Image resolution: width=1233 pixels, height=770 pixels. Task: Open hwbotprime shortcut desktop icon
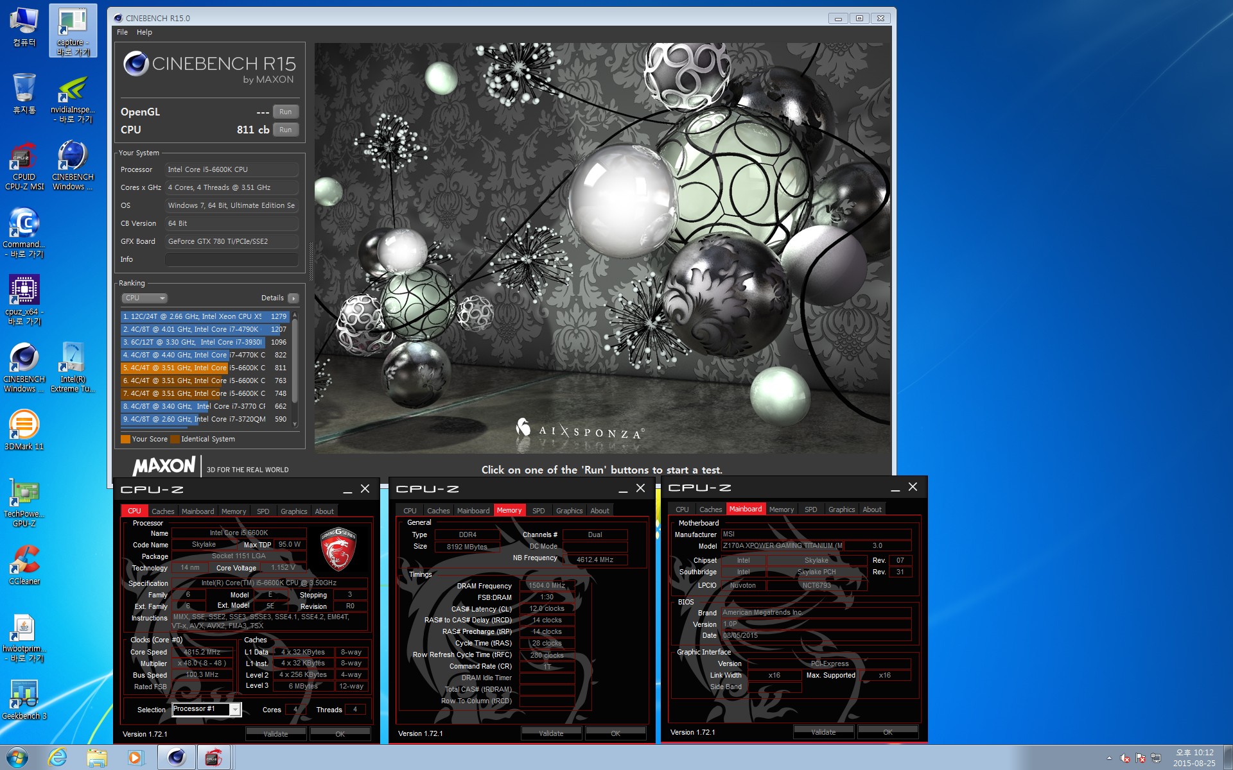24,637
